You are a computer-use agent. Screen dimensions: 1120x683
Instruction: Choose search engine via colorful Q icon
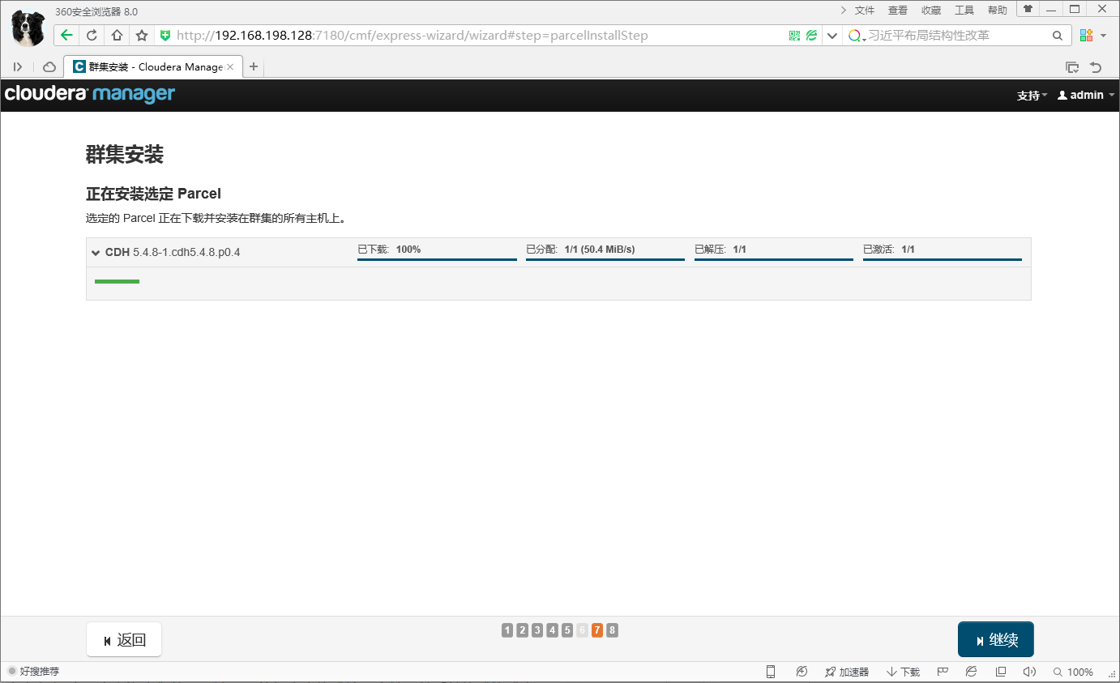point(855,36)
